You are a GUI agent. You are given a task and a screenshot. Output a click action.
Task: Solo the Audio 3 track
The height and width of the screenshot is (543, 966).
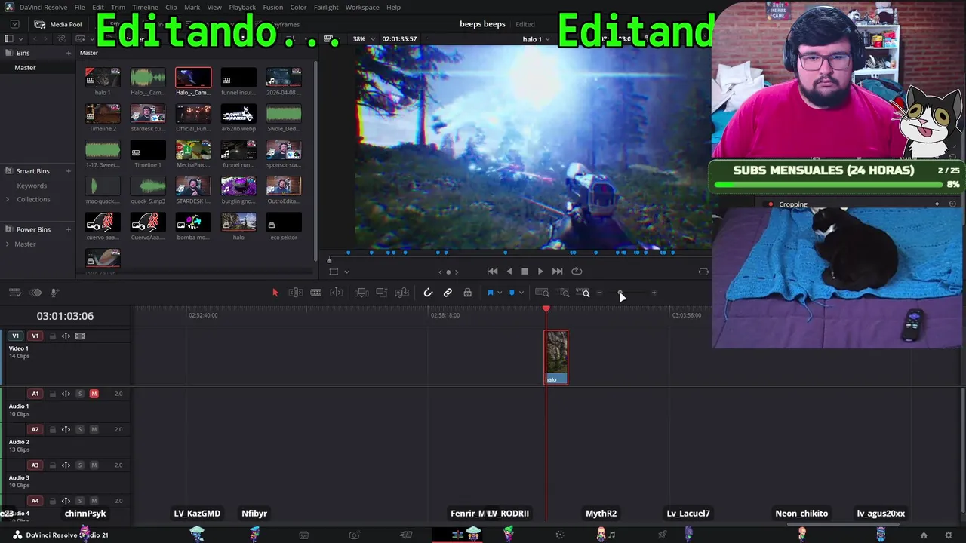80,465
